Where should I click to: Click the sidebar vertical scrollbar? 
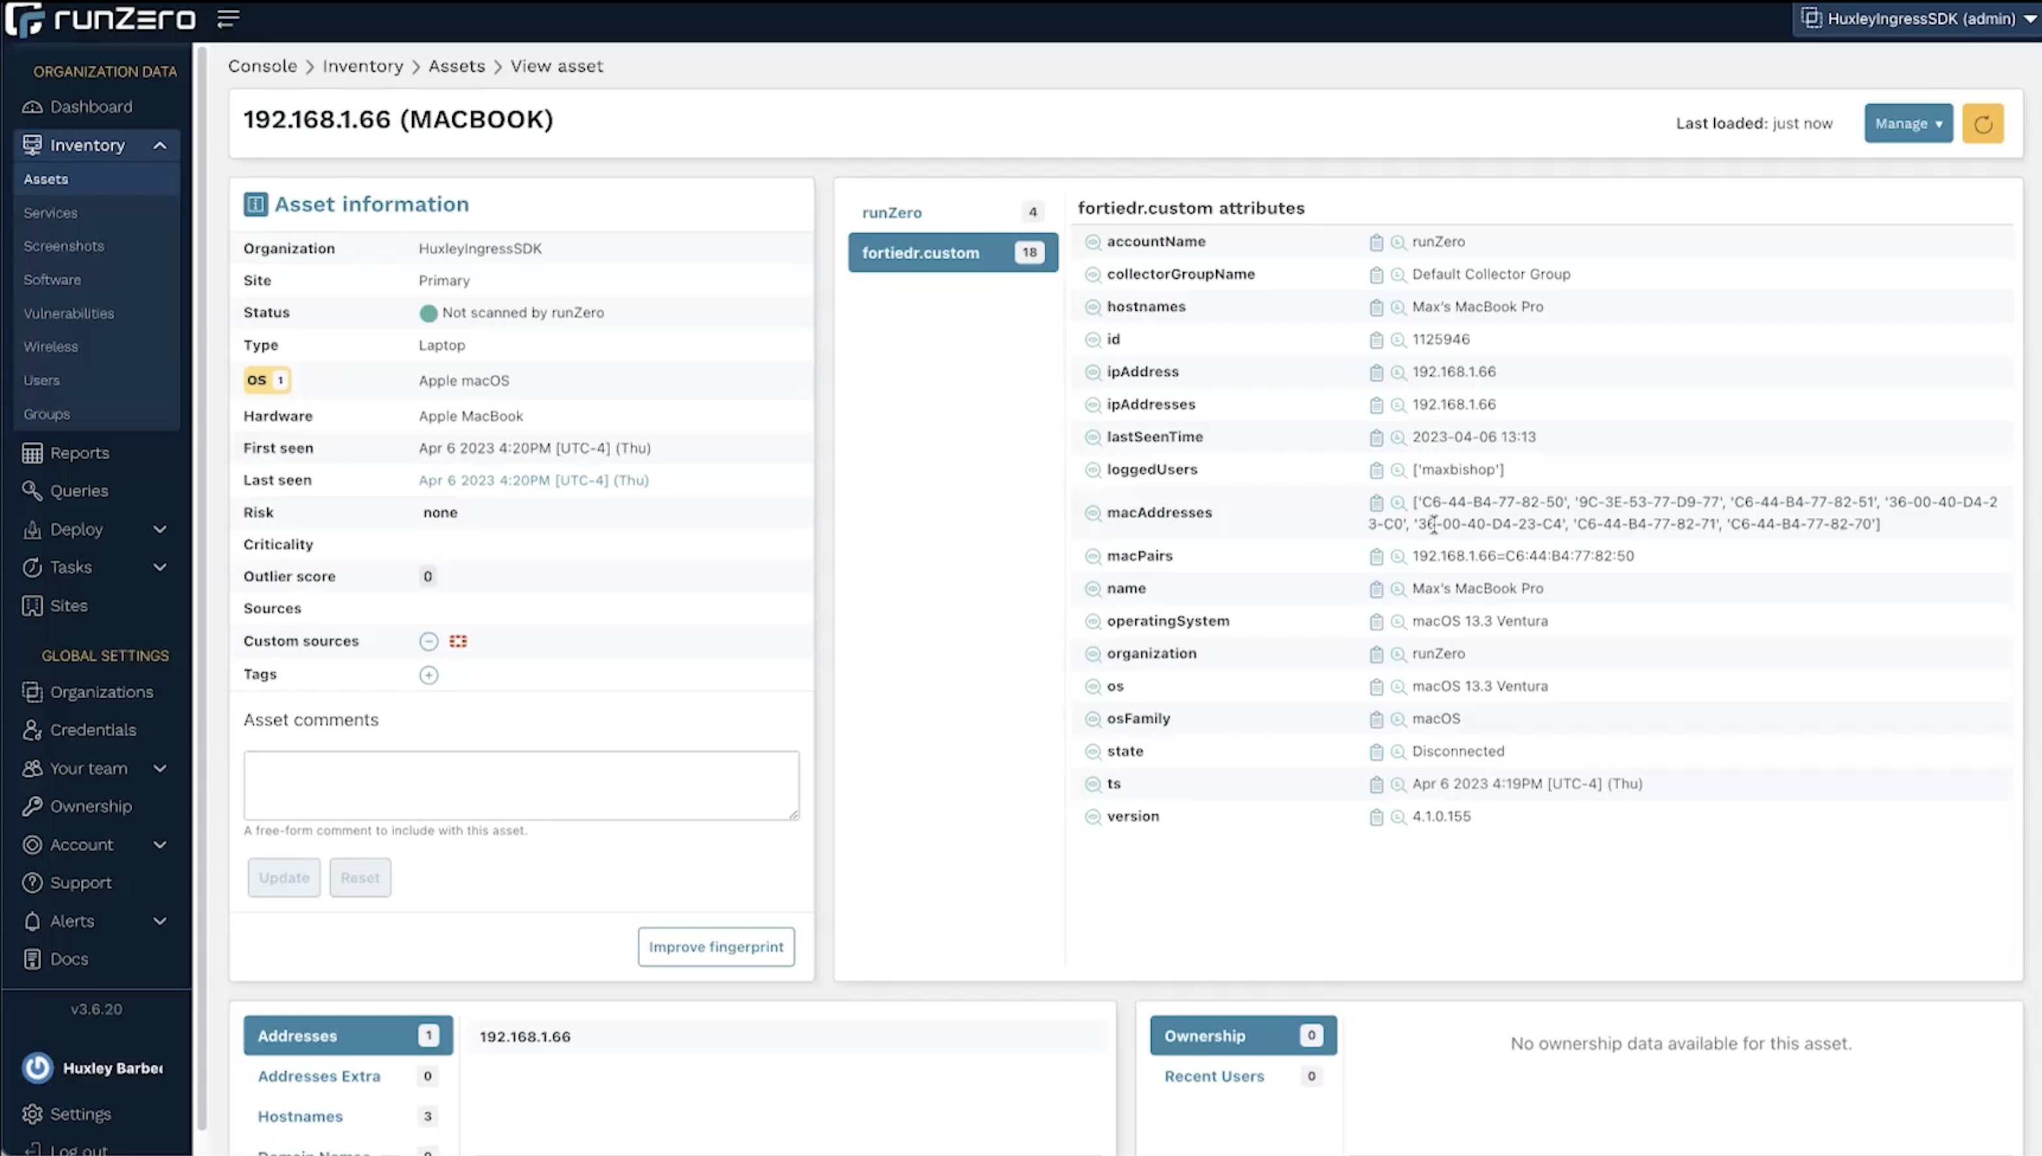[202, 587]
